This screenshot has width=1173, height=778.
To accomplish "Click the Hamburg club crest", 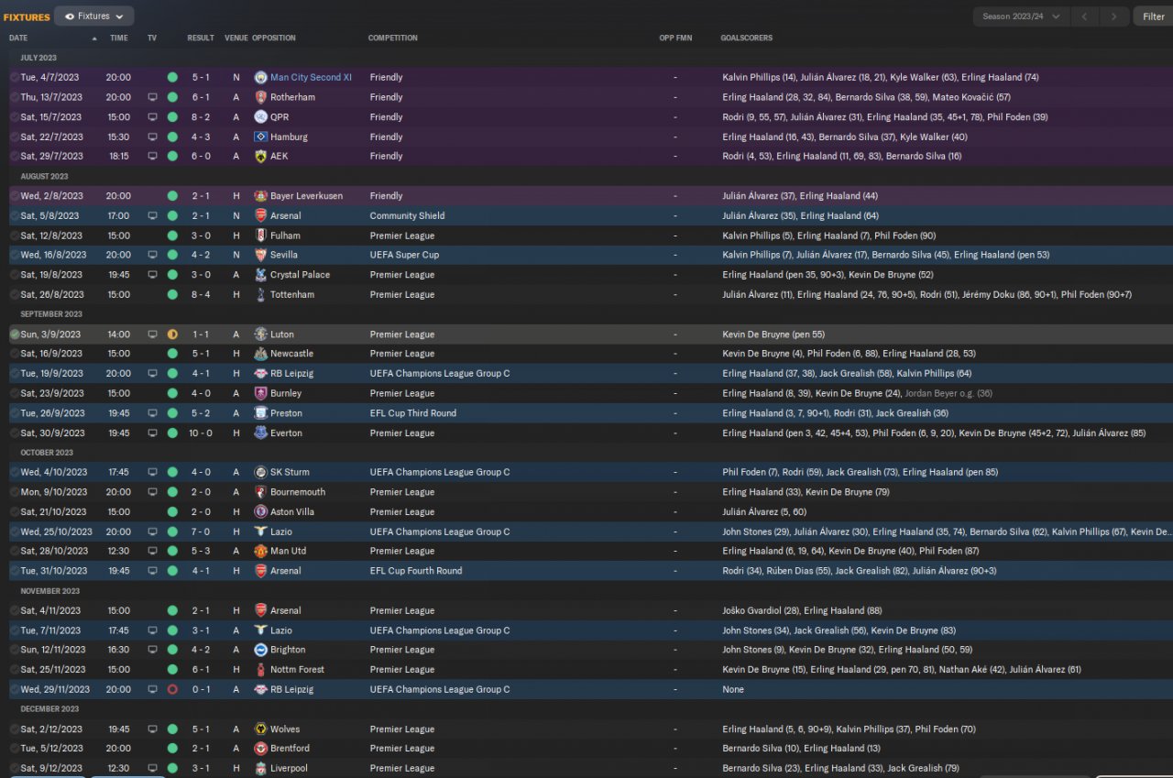I will click(x=260, y=137).
